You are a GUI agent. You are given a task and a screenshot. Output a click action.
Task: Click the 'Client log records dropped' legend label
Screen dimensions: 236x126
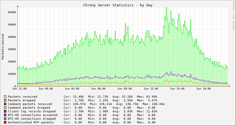pos(32,112)
